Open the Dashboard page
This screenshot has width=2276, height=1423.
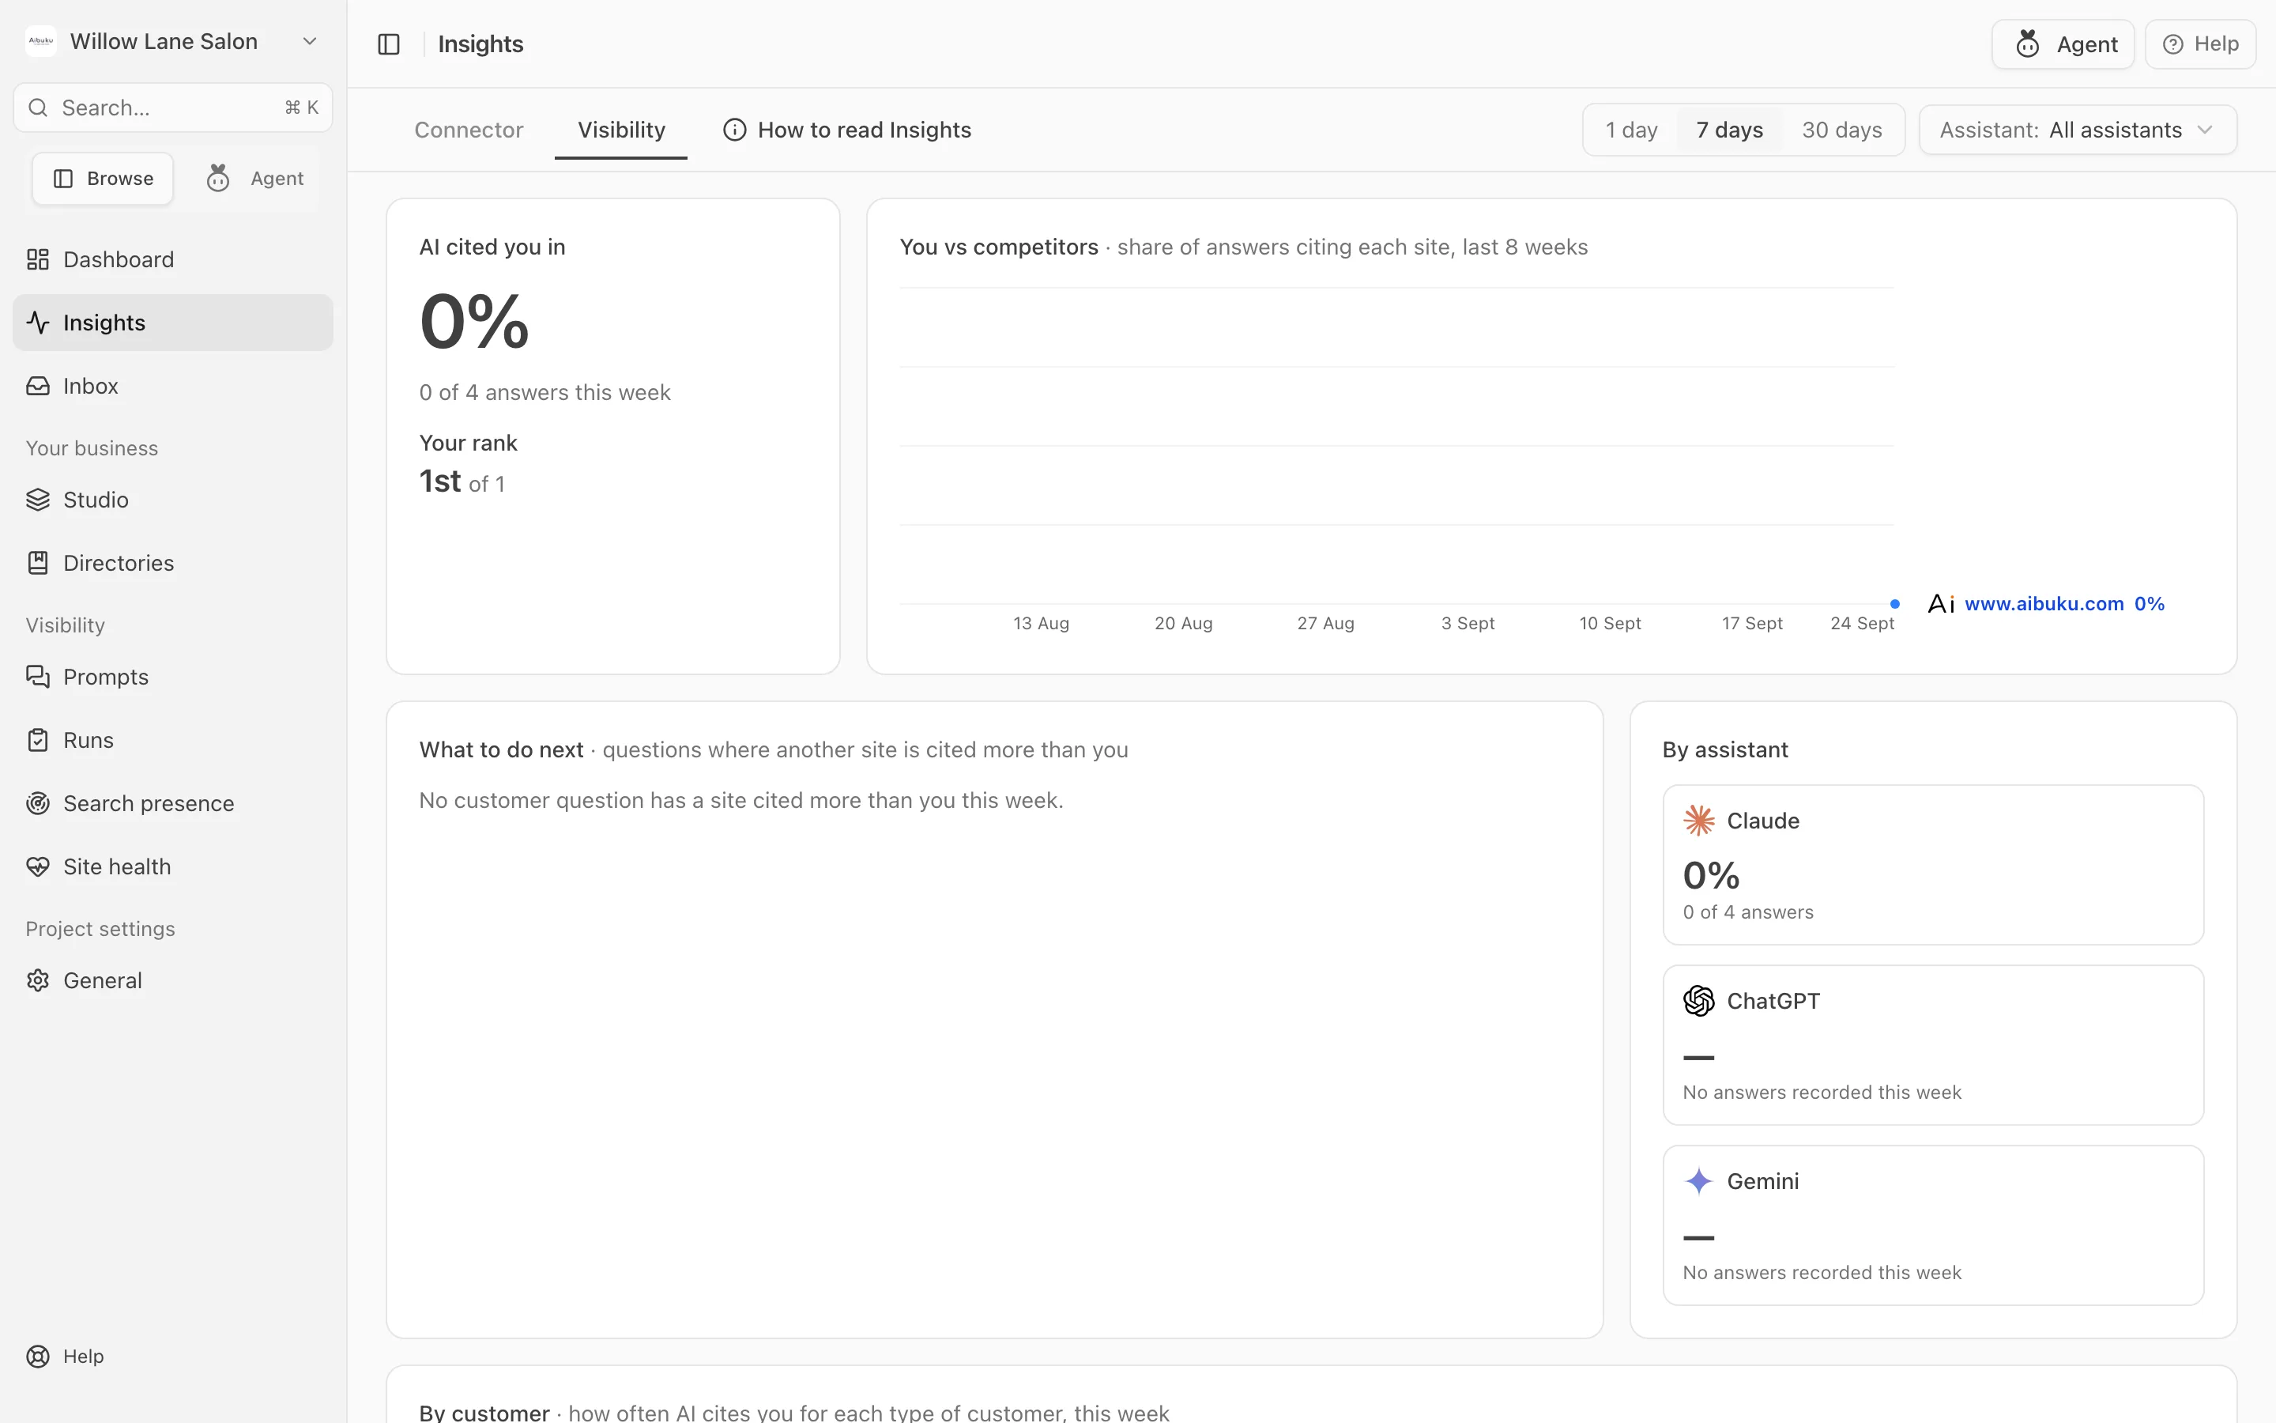point(173,260)
